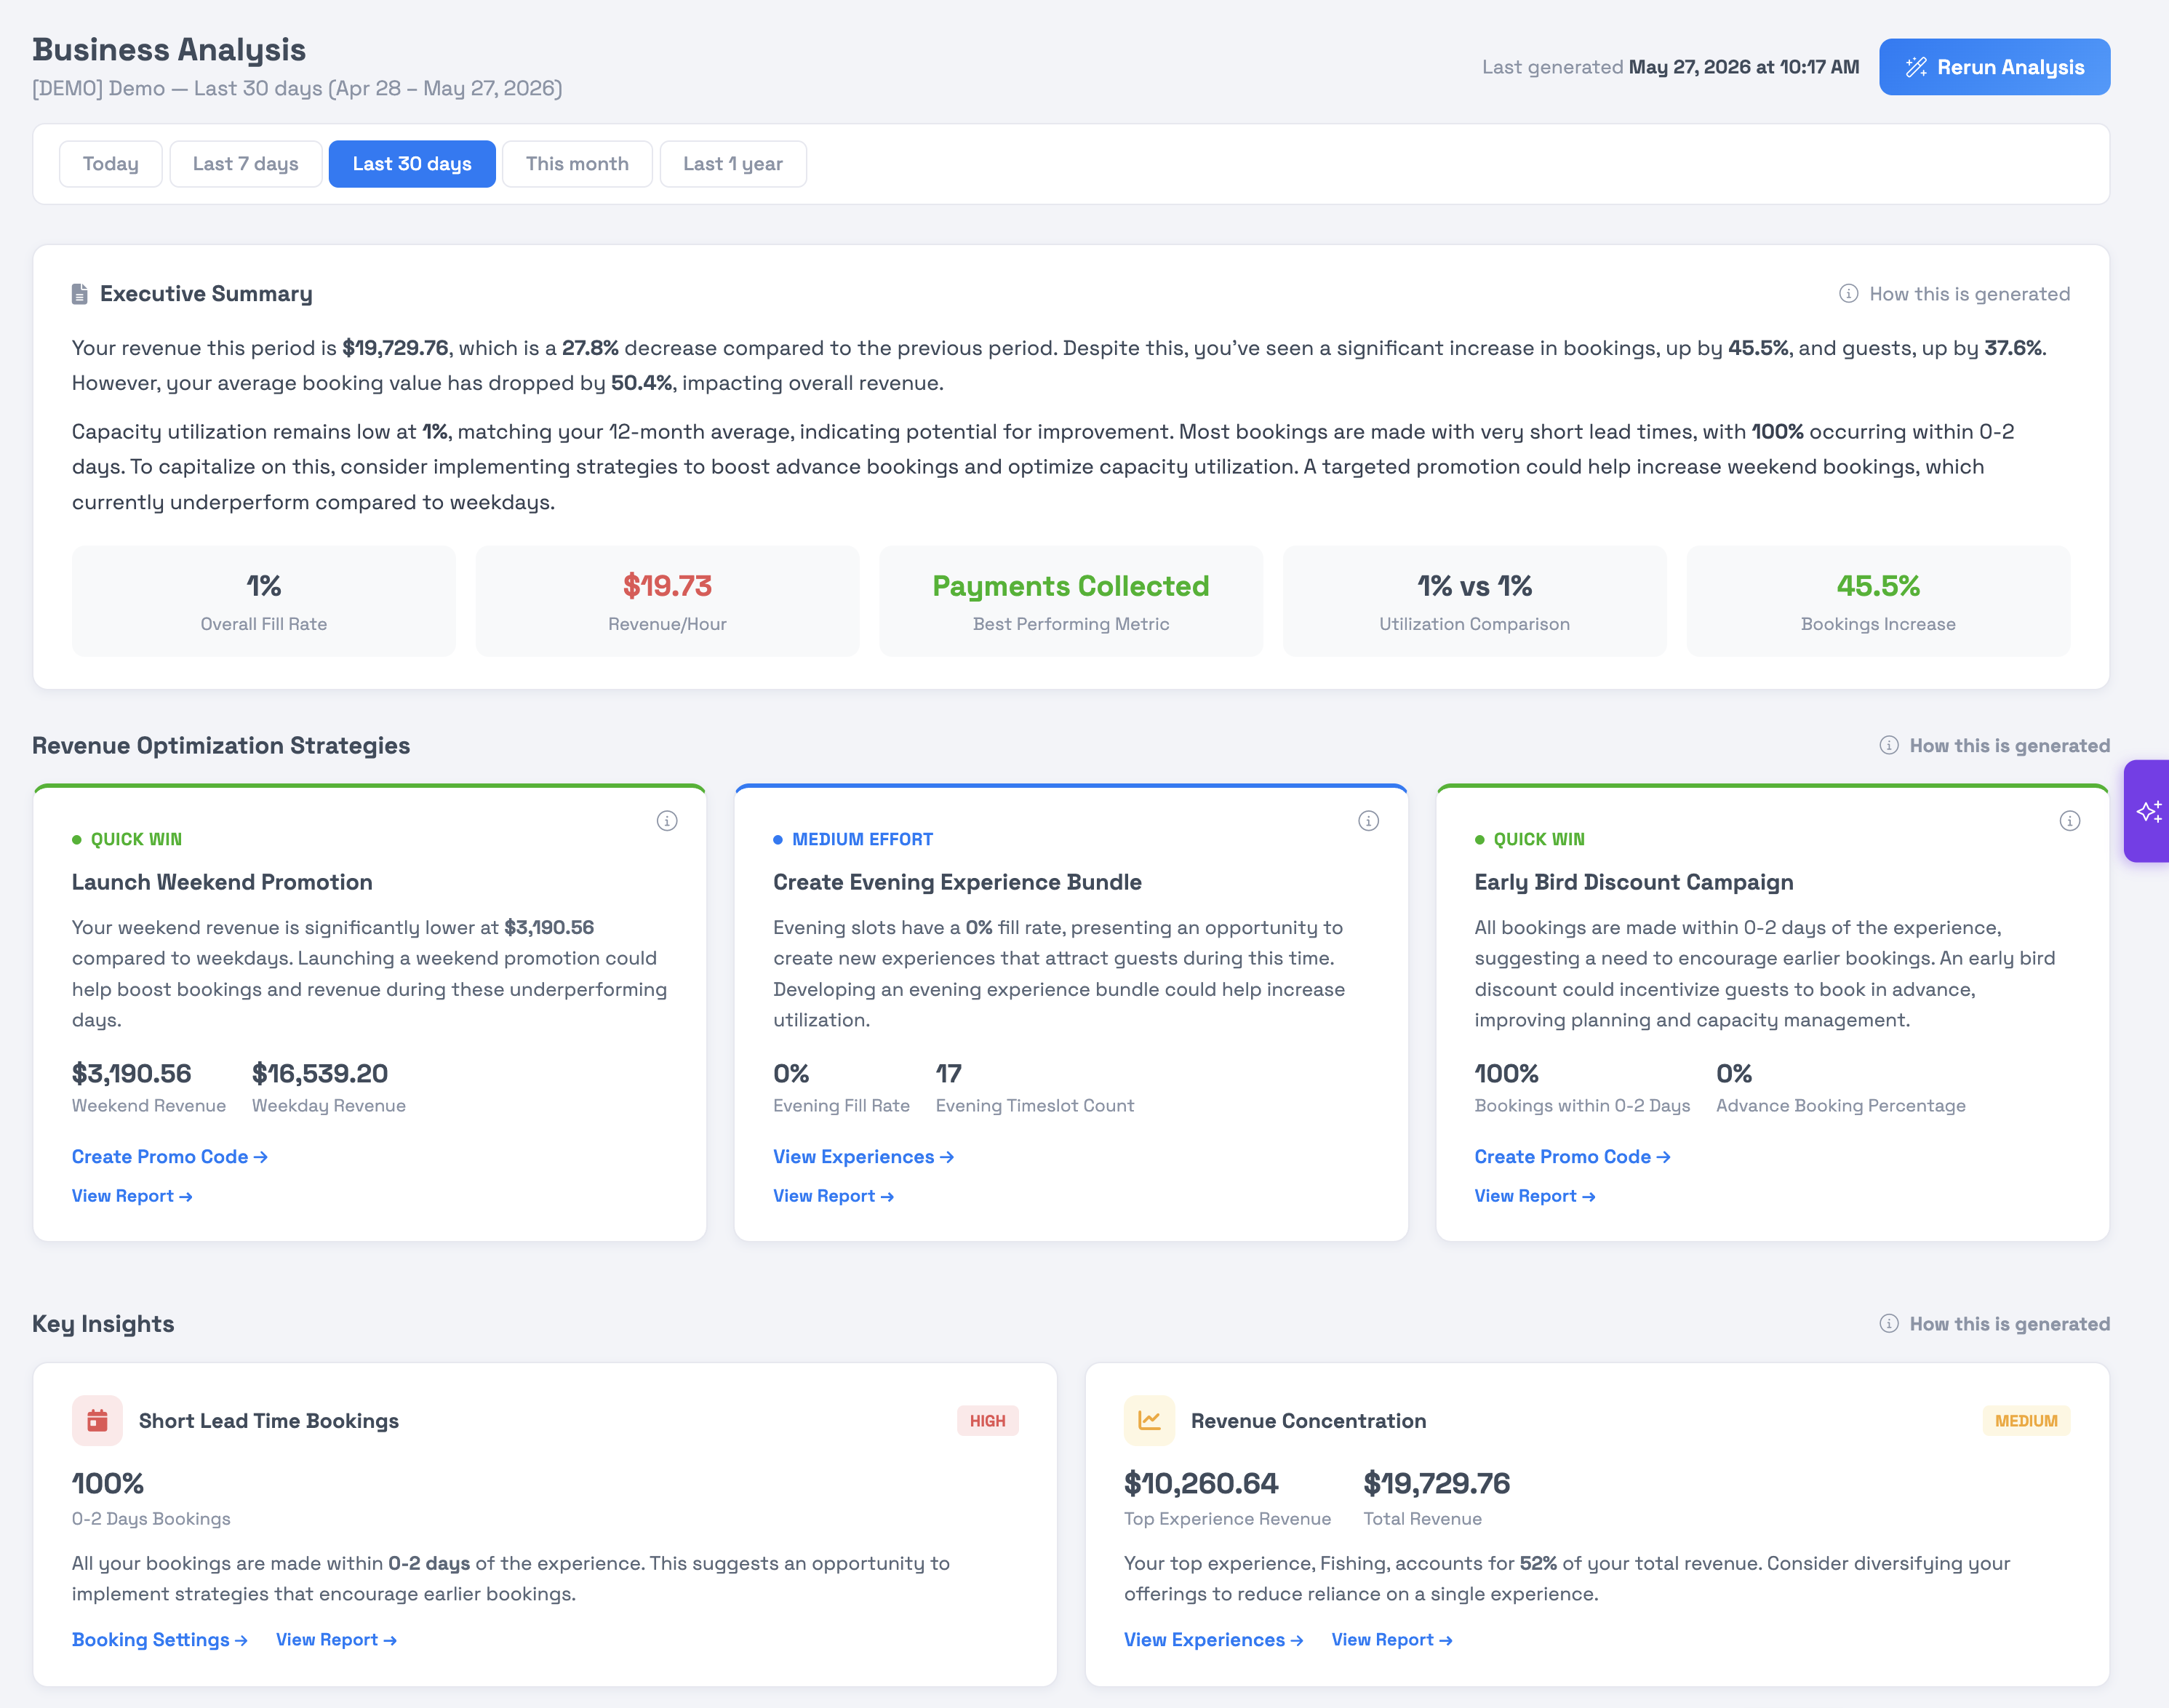Image resolution: width=2169 pixels, height=1708 pixels.
Task: Click info icon on Launch Weekend Promotion card
Action: (667, 821)
